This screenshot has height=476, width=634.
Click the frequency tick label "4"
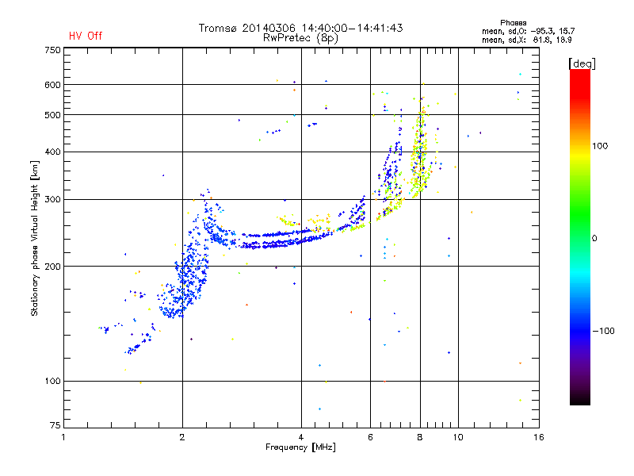301,437
